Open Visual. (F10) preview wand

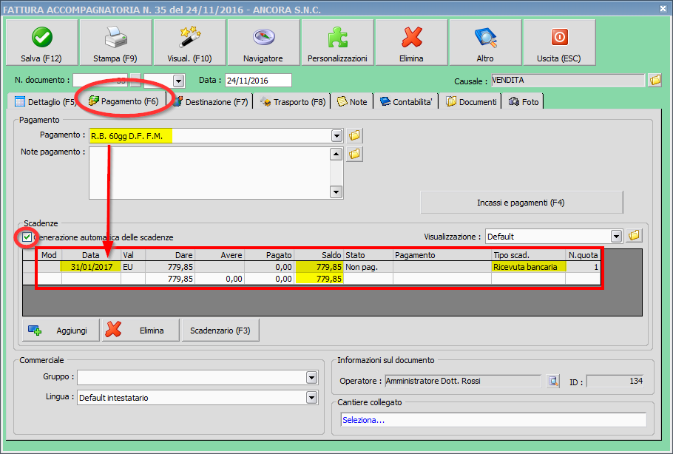coord(189,42)
